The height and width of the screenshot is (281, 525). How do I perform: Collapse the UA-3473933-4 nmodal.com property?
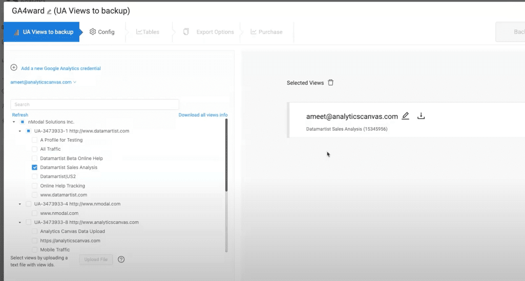coord(20,204)
